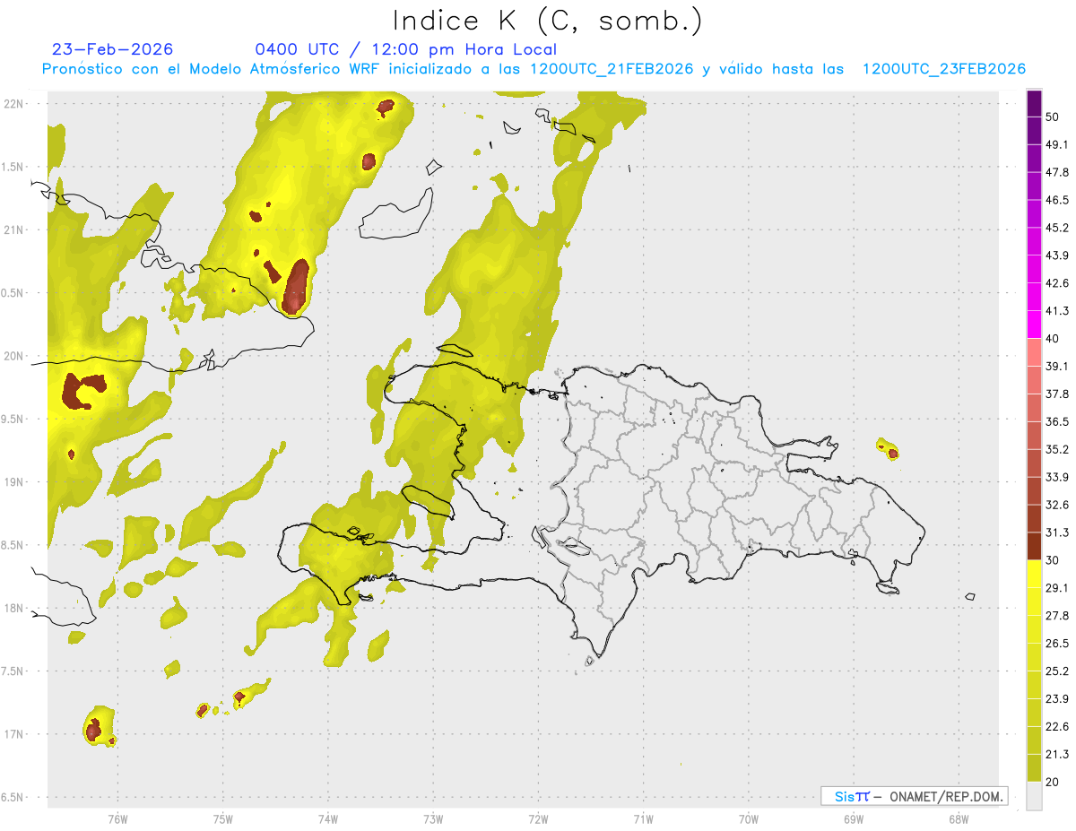The height and width of the screenshot is (831, 1076).
Task: Click the colorbar value '31.3'
Action: click(1057, 532)
